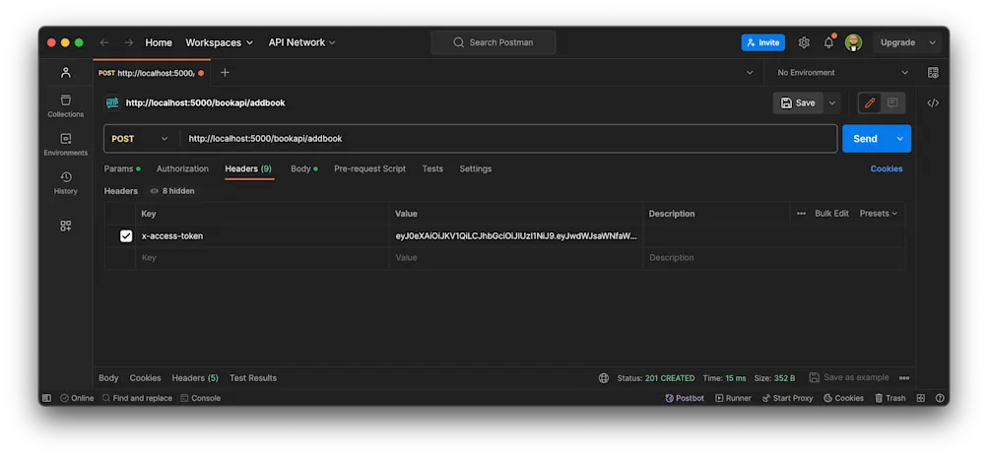Expand the Upgrade dropdown arrow
Image resolution: width=988 pixels, height=457 pixels.
pyautogui.click(x=932, y=42)
